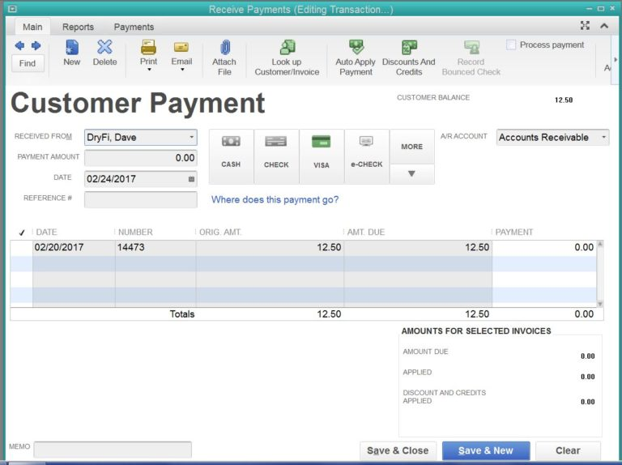Expand more toolbar items arrow
The width and height of the screenshot is (622, 465).
click(616, 59)
